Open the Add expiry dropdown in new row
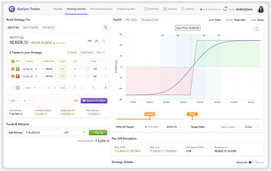Image resolution: width=271 pixels, height=171 pixels. coord(30,88)
